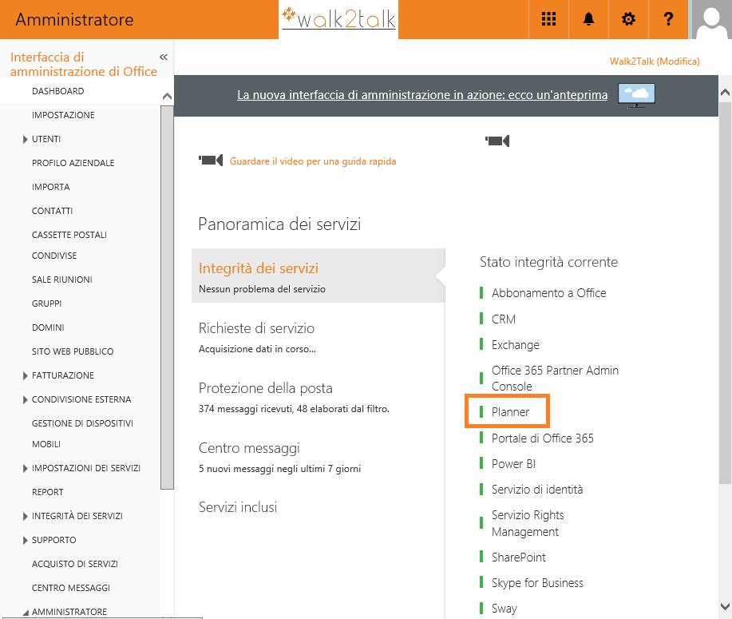Click the walk2talk logo
The height and width of the screenshot is (619, 732).
click(x=339, y=18)
